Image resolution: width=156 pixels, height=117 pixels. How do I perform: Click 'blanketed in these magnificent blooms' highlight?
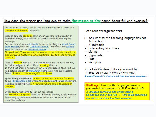[x=32, y=73]
